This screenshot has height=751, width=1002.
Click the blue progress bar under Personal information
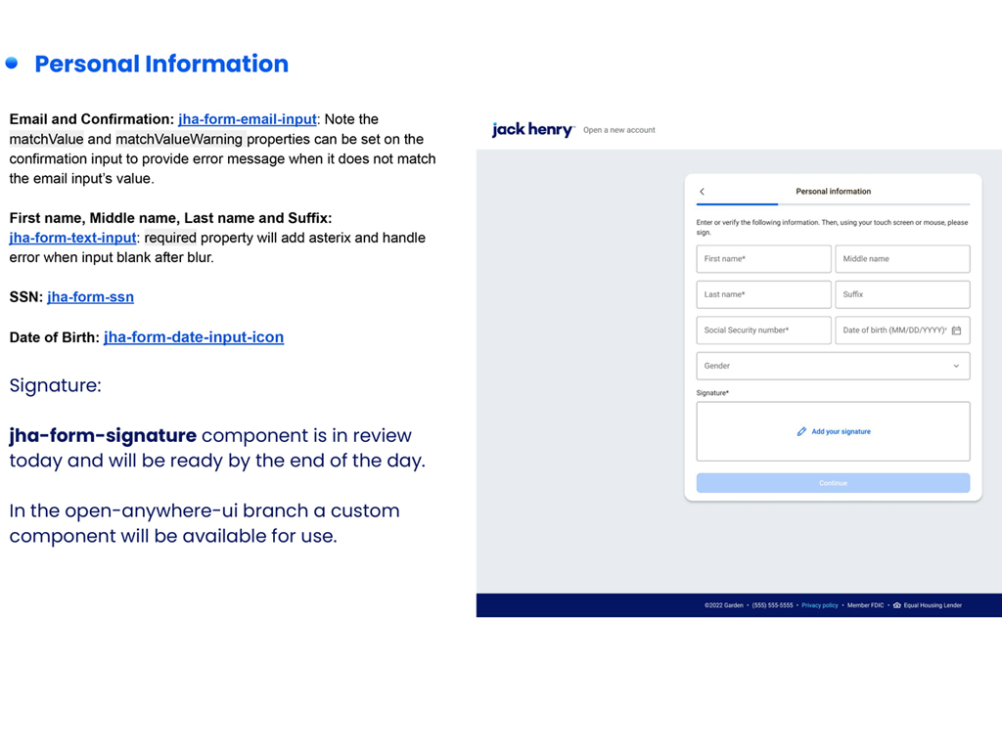click(x=737, y=204)
